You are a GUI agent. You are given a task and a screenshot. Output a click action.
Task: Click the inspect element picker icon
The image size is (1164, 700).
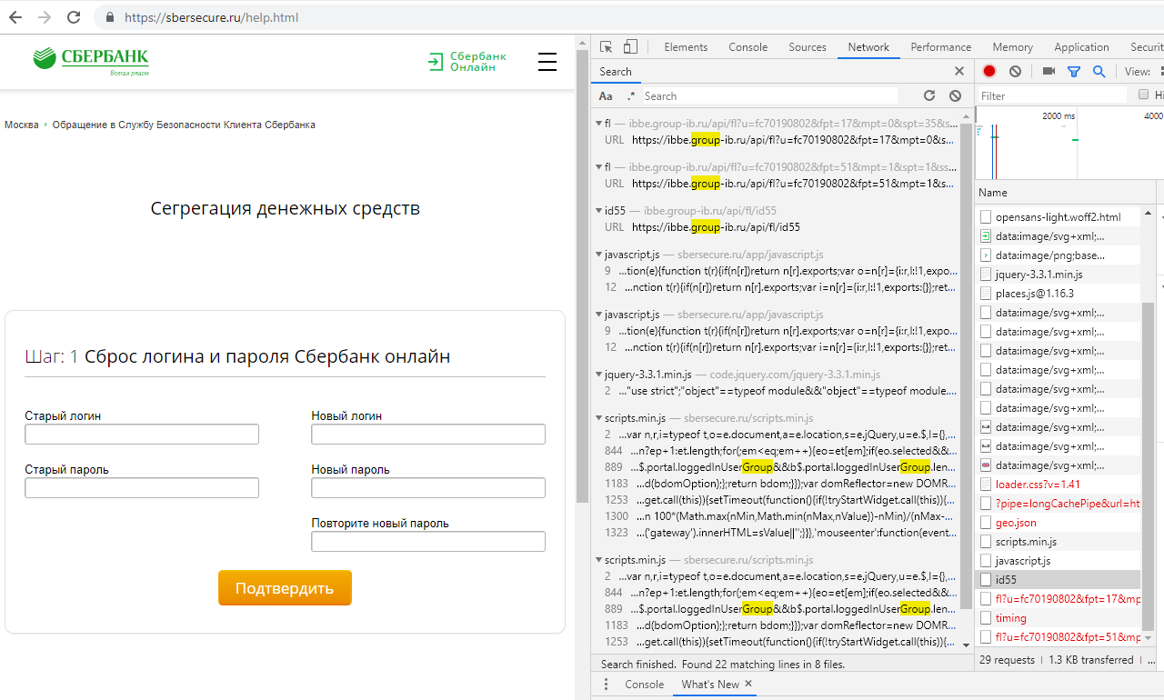[607, 47]
